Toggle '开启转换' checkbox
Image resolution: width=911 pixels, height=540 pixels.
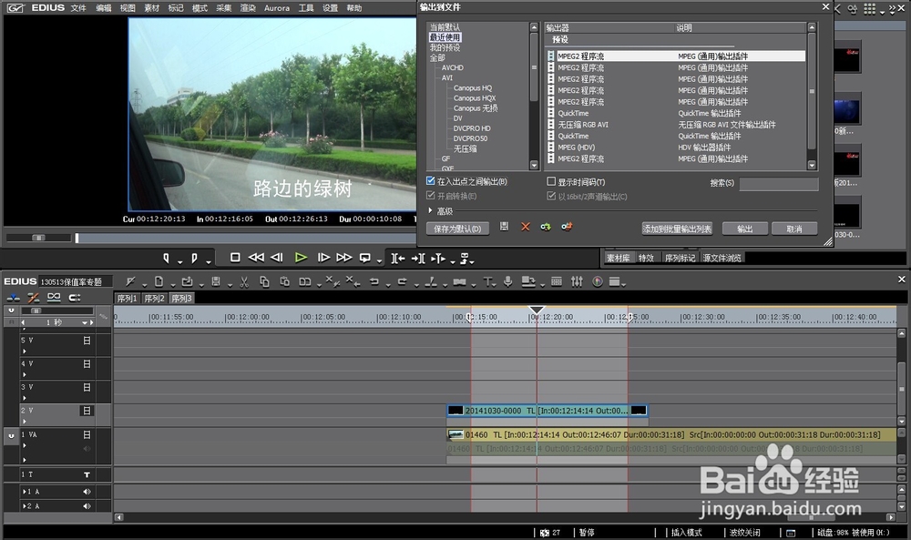tap(431, 196)
